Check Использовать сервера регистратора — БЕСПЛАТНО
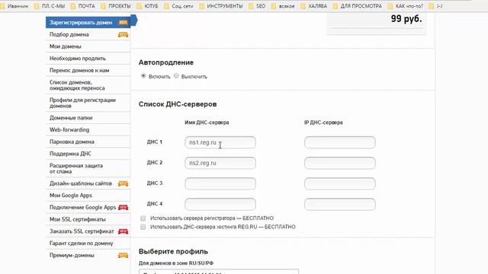The image size is (488, 274). click(143, 218)
